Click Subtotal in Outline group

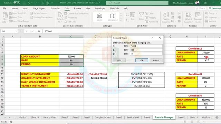click(211, 21)
